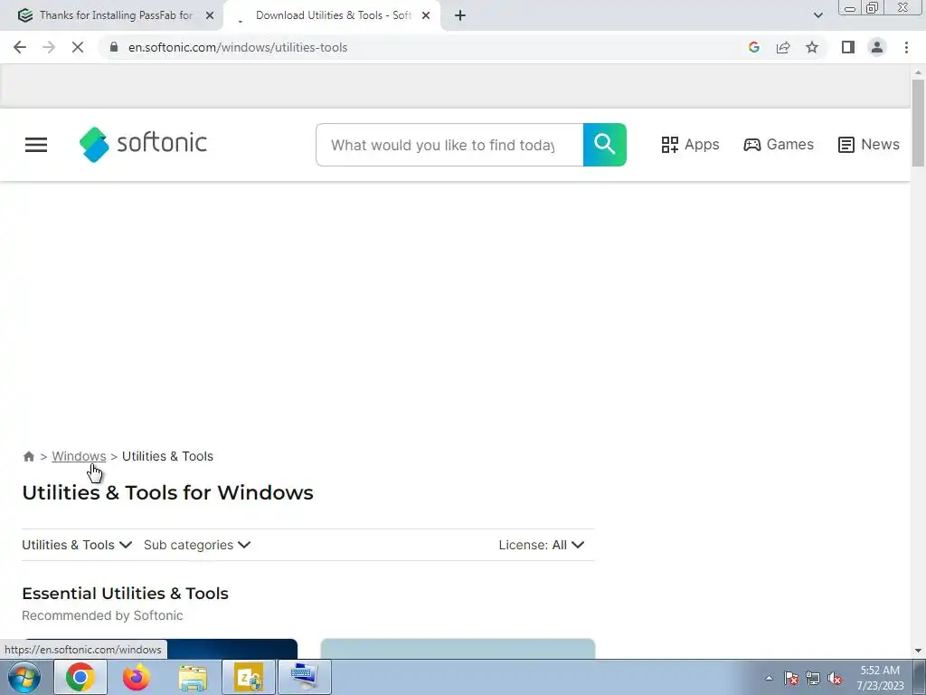This screenshot has width=926, height=695.
Task: Open a new browser tab
Action: point(460,15)
